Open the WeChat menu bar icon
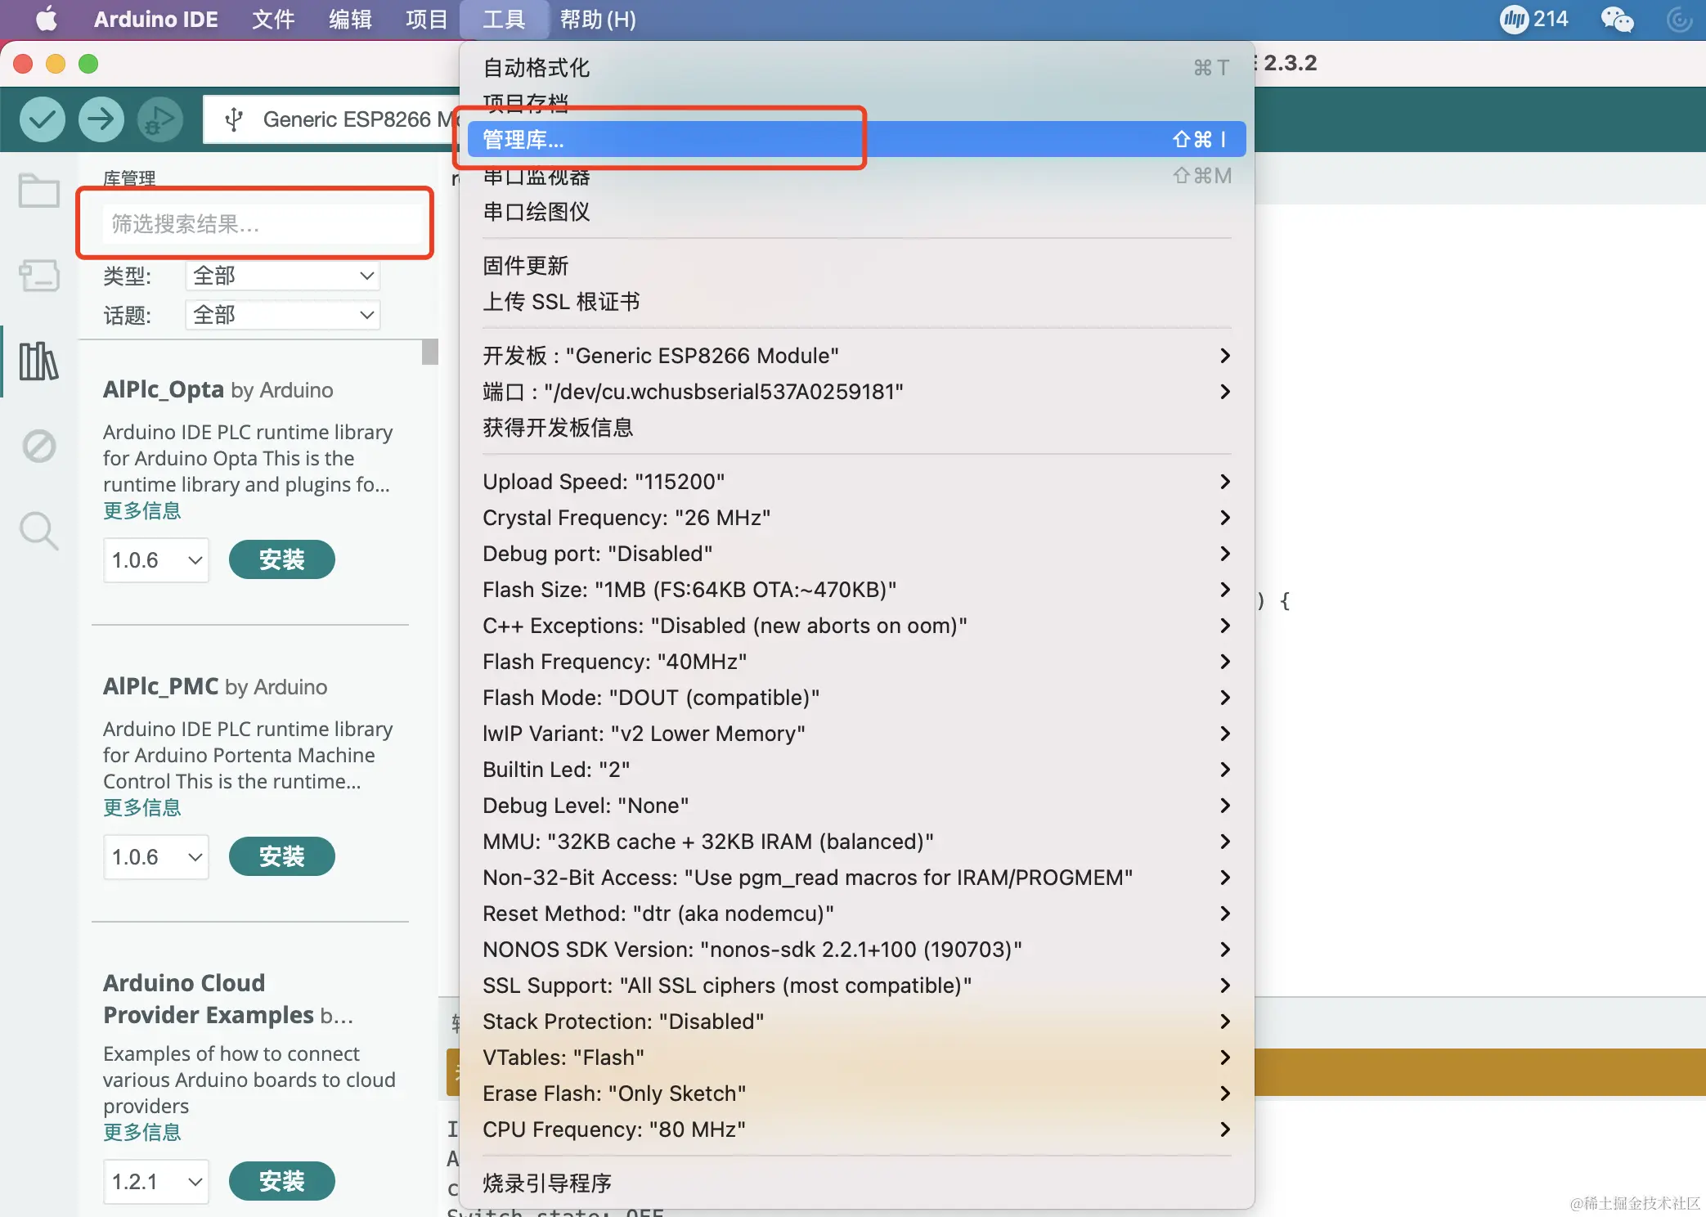 (x=1617, y=19)
